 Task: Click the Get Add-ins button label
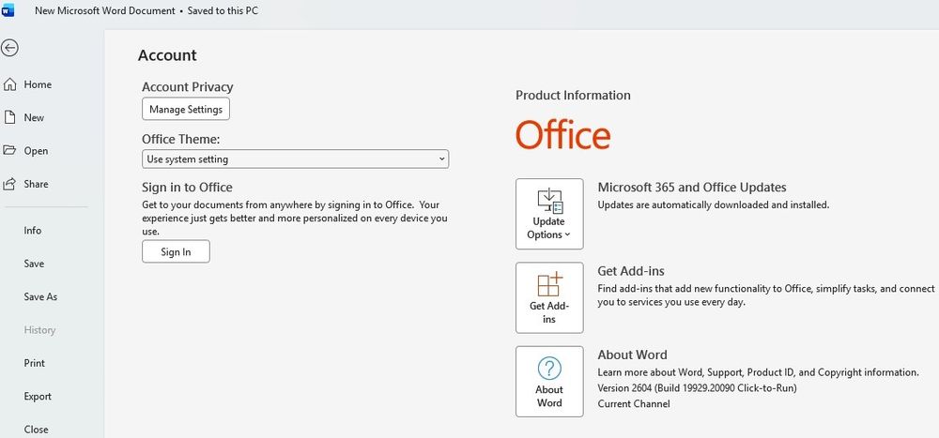click(x=549, y=312)
